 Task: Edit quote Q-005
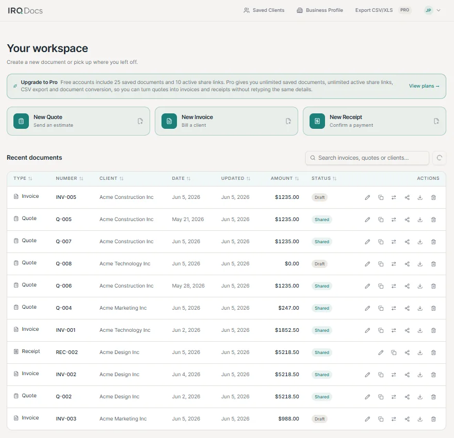tap(367, 220)
